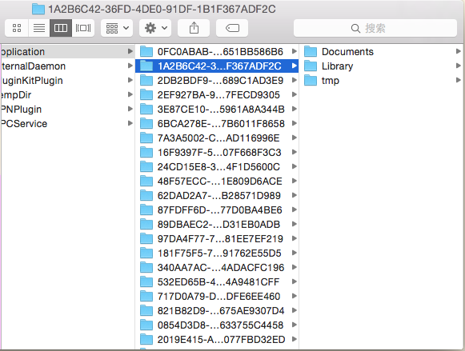Click the Share toolbar icon
Image resolution: width=465 pixels, height=351 pixels.
[194, 28]
